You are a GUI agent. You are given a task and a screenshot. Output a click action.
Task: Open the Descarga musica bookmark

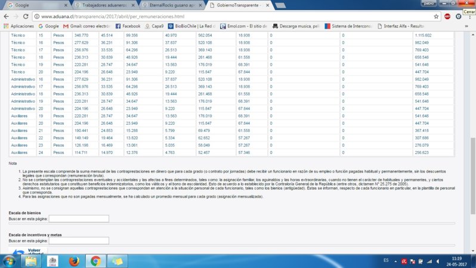(x=296, y=26)
